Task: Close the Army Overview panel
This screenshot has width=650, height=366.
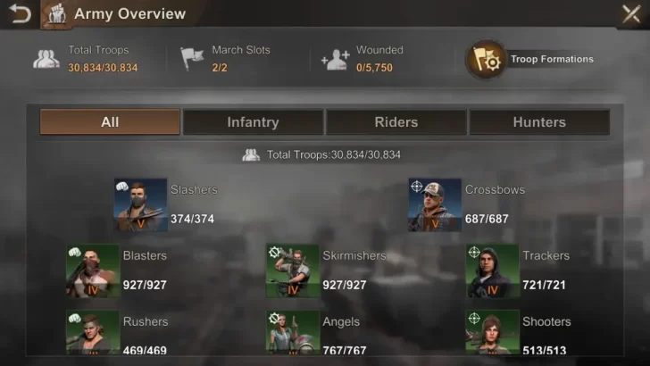Action: (x=631, y=13)
